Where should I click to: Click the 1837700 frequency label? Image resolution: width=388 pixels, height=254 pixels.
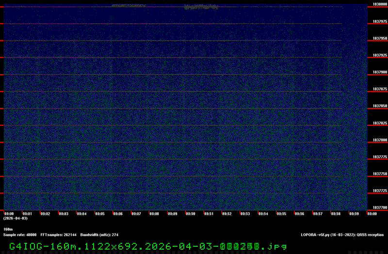click(x=380, y=208)
